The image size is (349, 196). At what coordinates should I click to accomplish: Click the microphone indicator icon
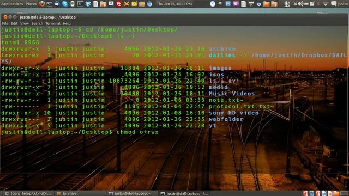click(287, 4)
